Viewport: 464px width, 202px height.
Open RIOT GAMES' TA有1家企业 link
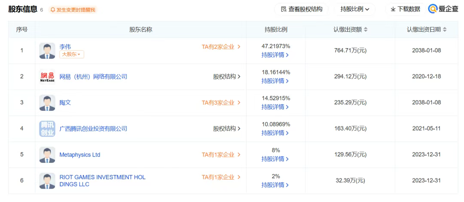221,177
